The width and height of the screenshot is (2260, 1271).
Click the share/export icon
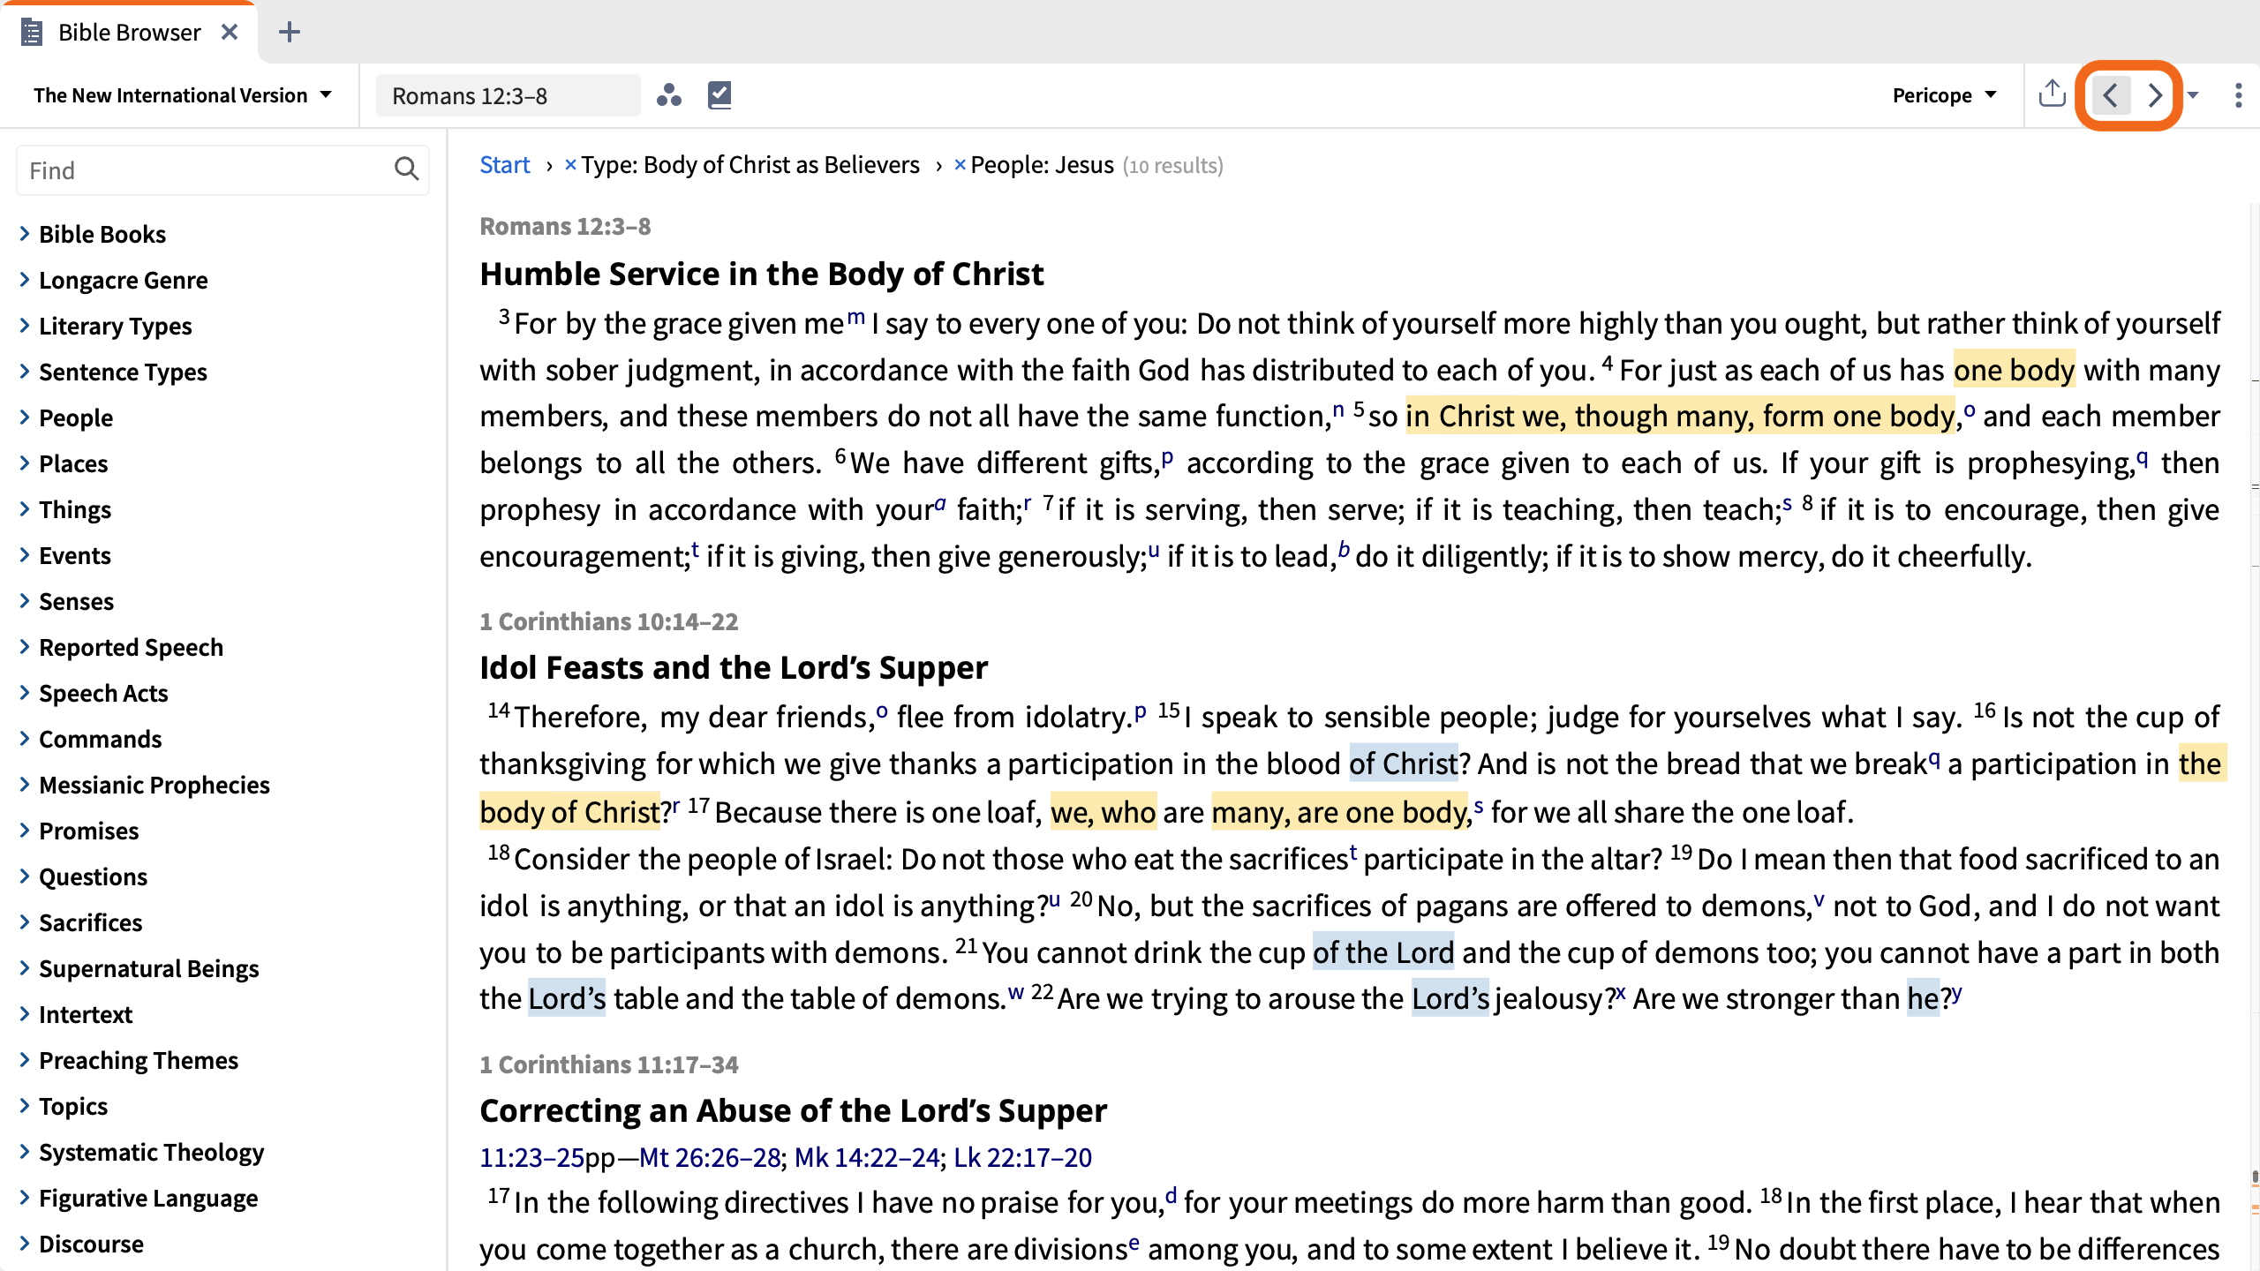(2053, 94)
